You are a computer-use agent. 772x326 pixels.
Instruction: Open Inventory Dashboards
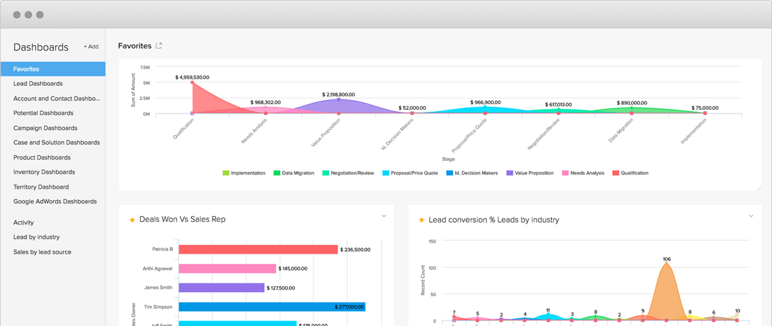tap(44, 172)
